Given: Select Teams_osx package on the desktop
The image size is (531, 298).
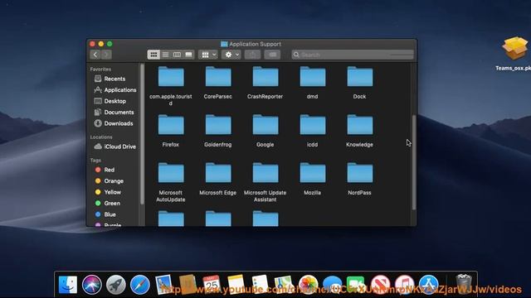Looking at the screenshot, I should [x=514, y=48].
